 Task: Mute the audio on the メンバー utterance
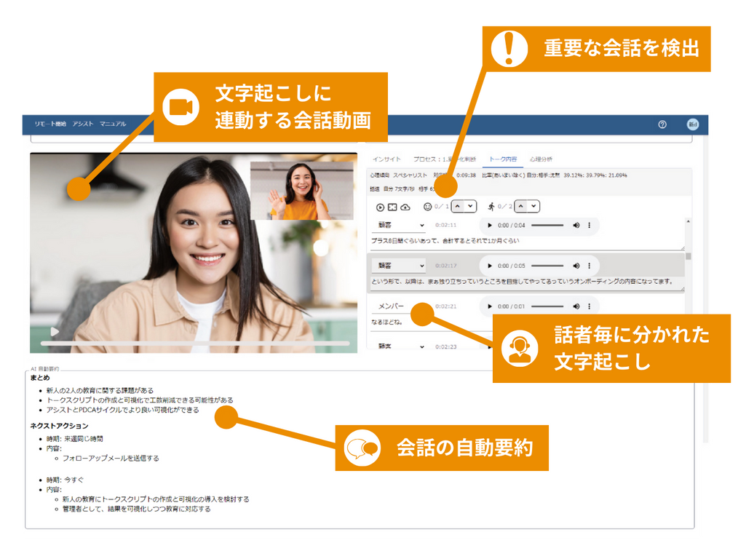[x=576, y=306]
